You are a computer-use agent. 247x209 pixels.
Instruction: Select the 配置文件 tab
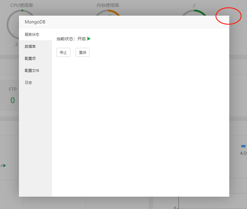coord(35,70)
